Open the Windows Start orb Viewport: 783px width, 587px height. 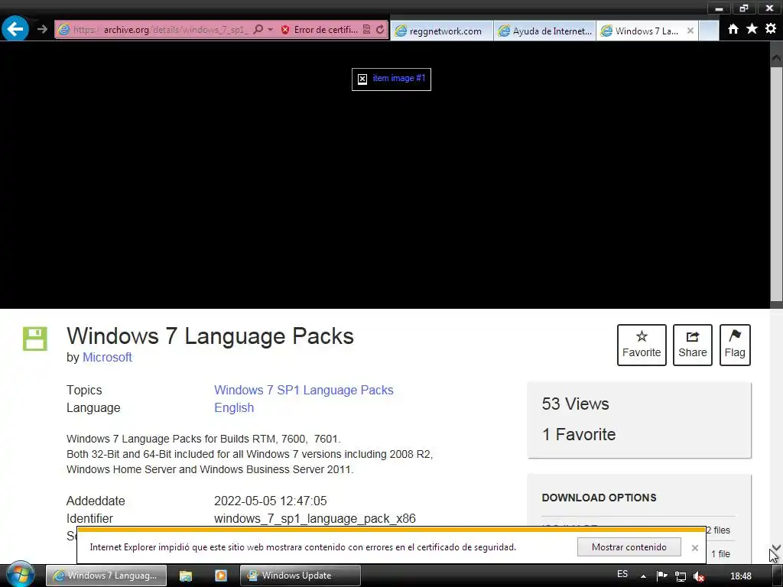[20, 574]
